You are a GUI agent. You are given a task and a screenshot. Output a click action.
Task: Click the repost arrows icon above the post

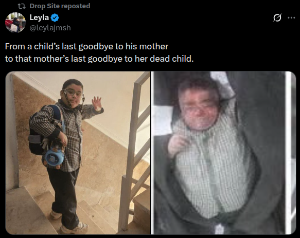click(22, 6)
